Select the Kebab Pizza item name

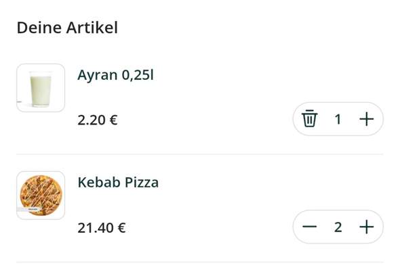pyautogui.click(x=118, y=183)
